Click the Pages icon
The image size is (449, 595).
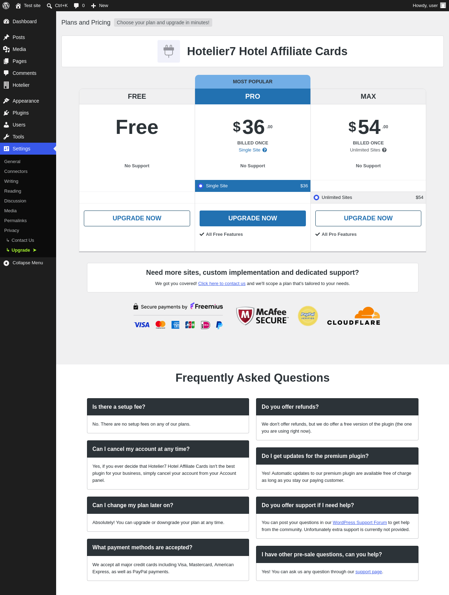pyautogui.click(x=6, y=61)
